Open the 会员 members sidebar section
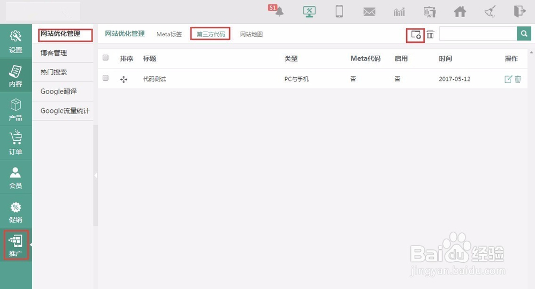The height and width of the screenshot is (289, 535). (16, 177)
